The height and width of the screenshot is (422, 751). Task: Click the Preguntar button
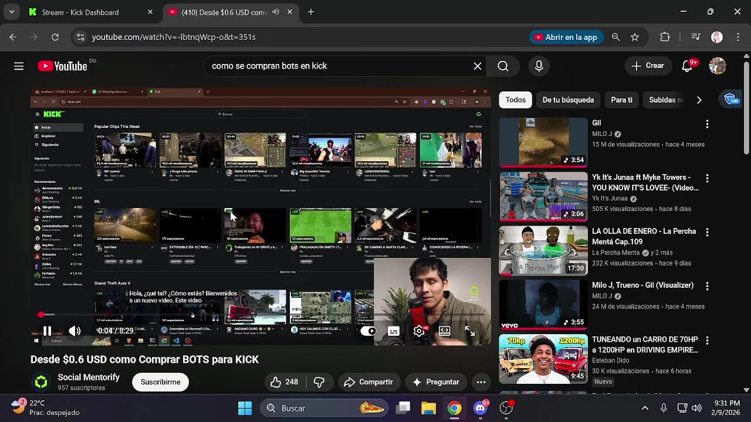pos(436,382)
